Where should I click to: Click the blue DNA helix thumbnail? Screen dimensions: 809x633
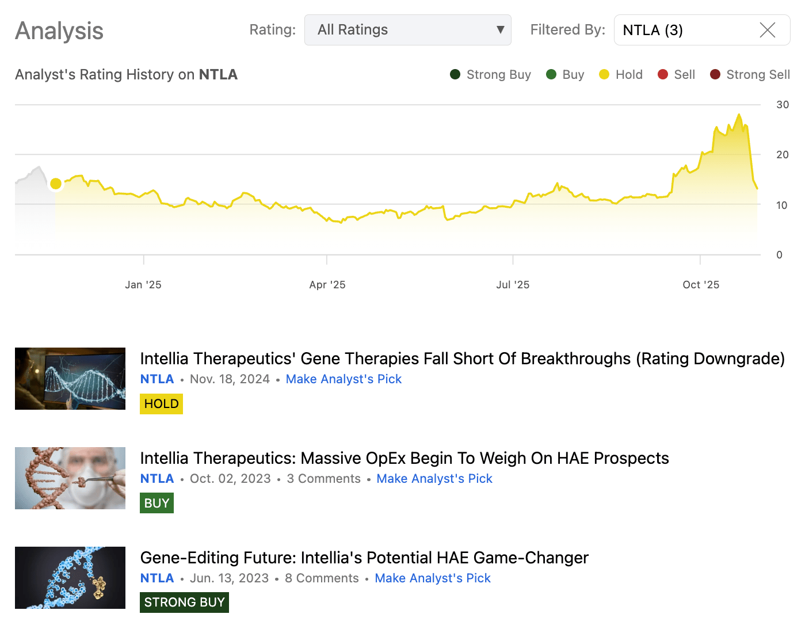[70, 578]
